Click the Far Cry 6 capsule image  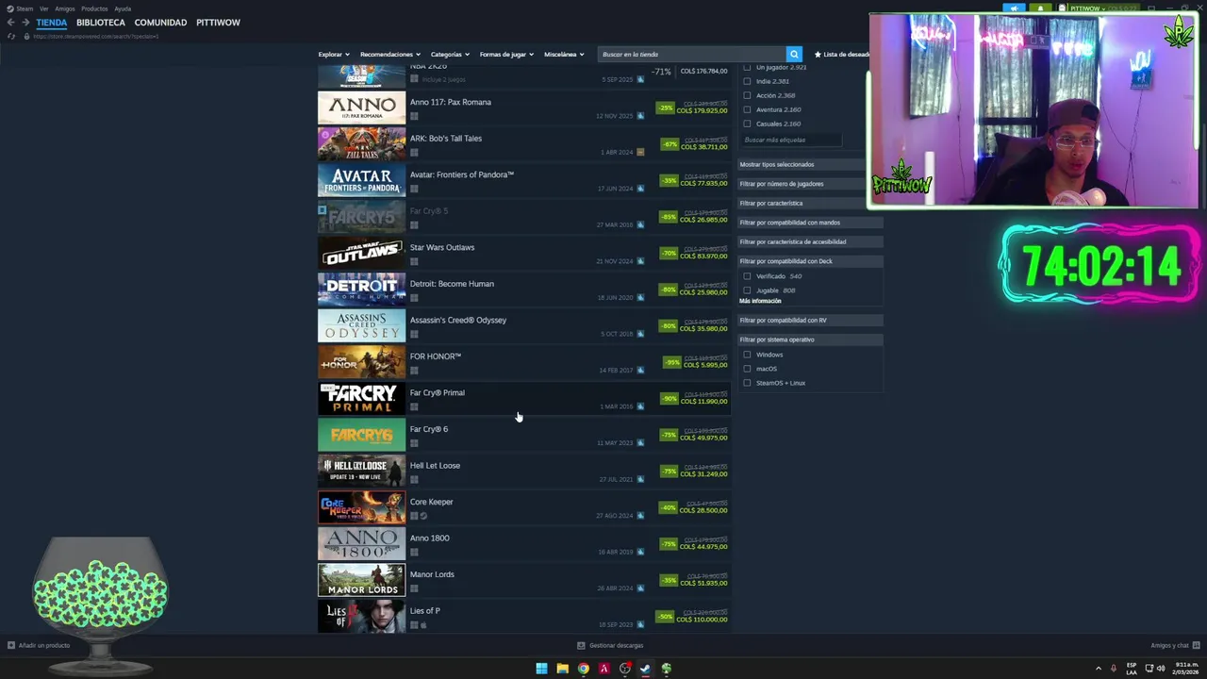361,435
